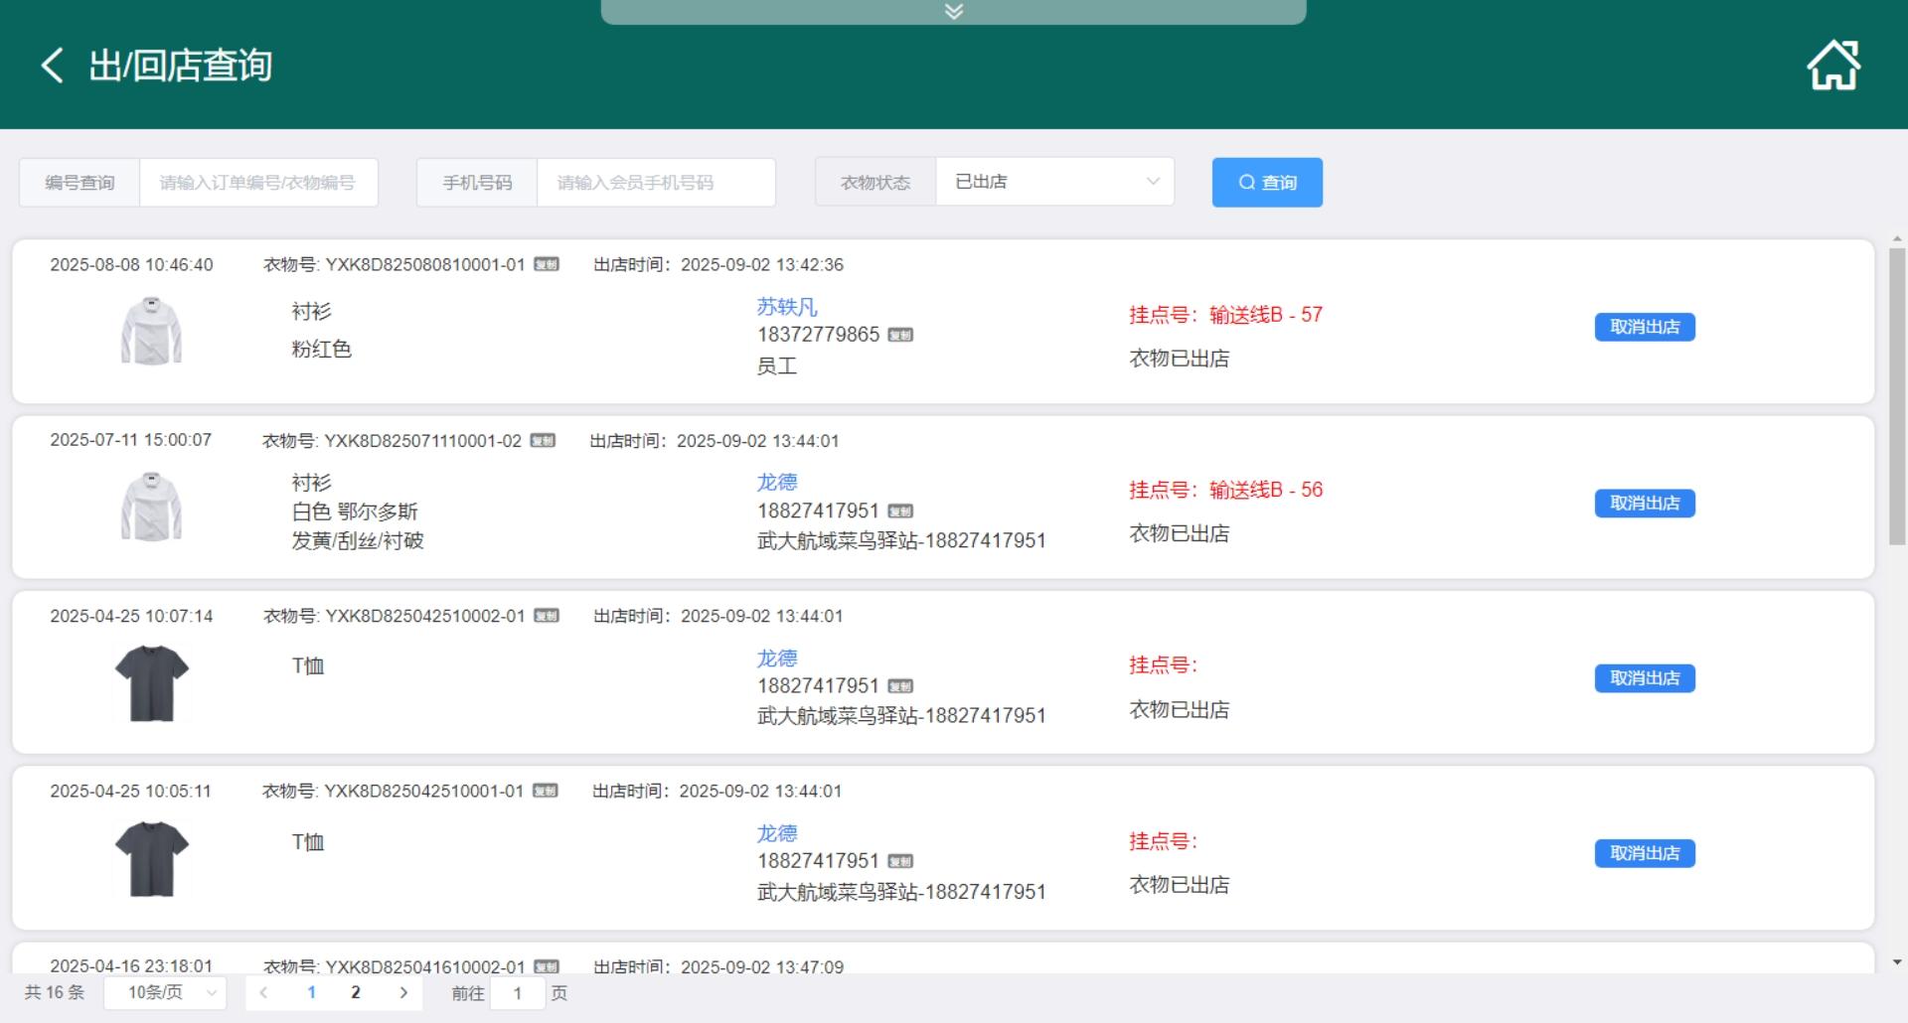View T恤 thumbnail for order 10:07:14

(151, 682)
